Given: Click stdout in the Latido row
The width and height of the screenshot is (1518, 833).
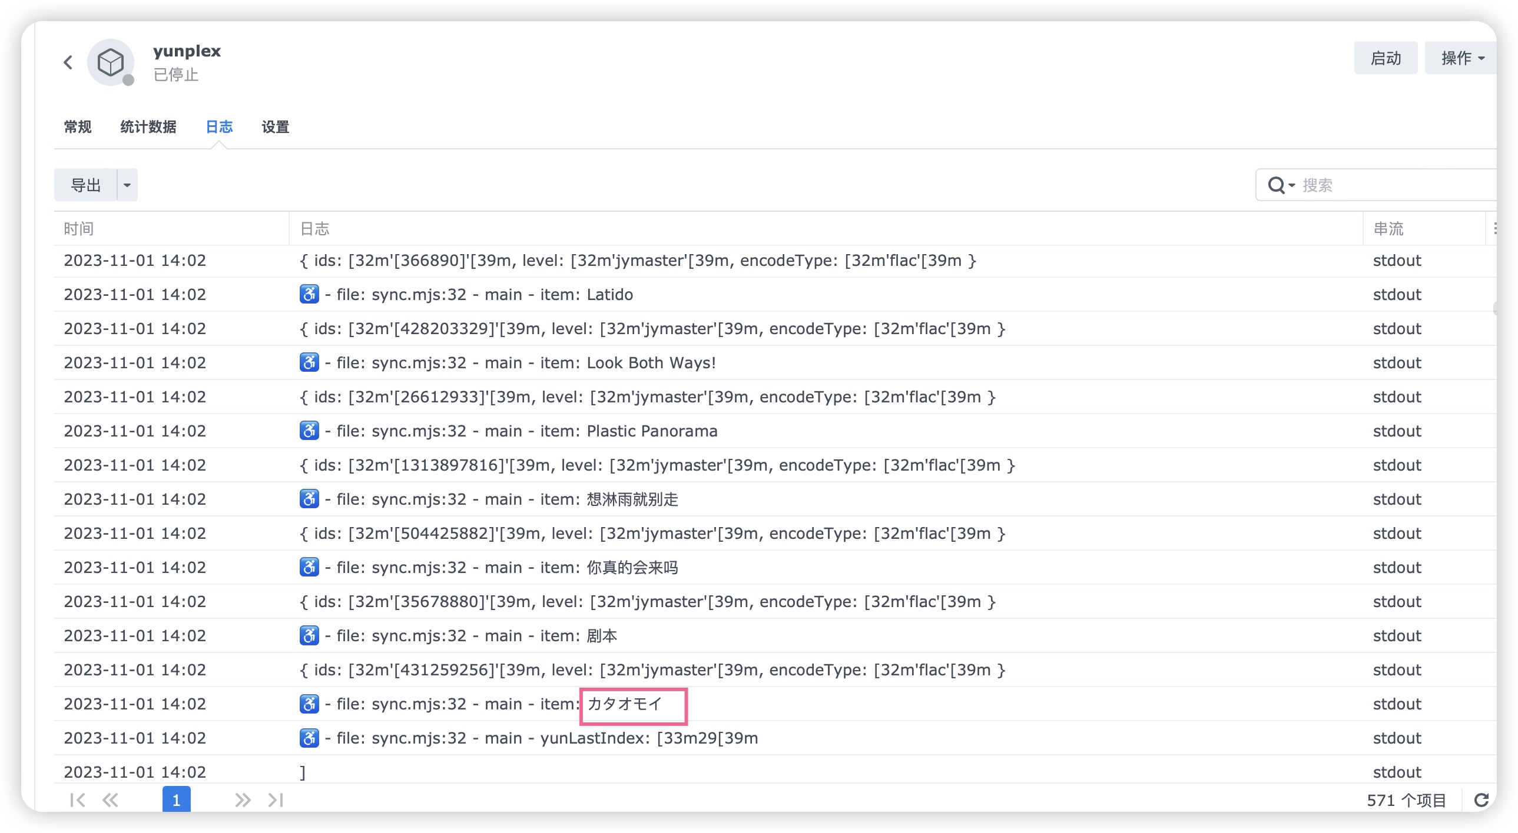Looking at the screenshot, I should coord(1397,294).
